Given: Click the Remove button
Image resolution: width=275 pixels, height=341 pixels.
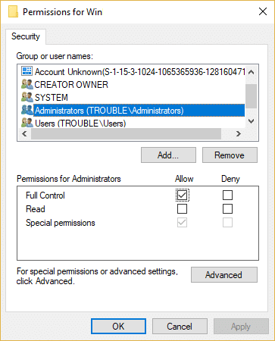Looking at the screenshot, I should [230, 155].
